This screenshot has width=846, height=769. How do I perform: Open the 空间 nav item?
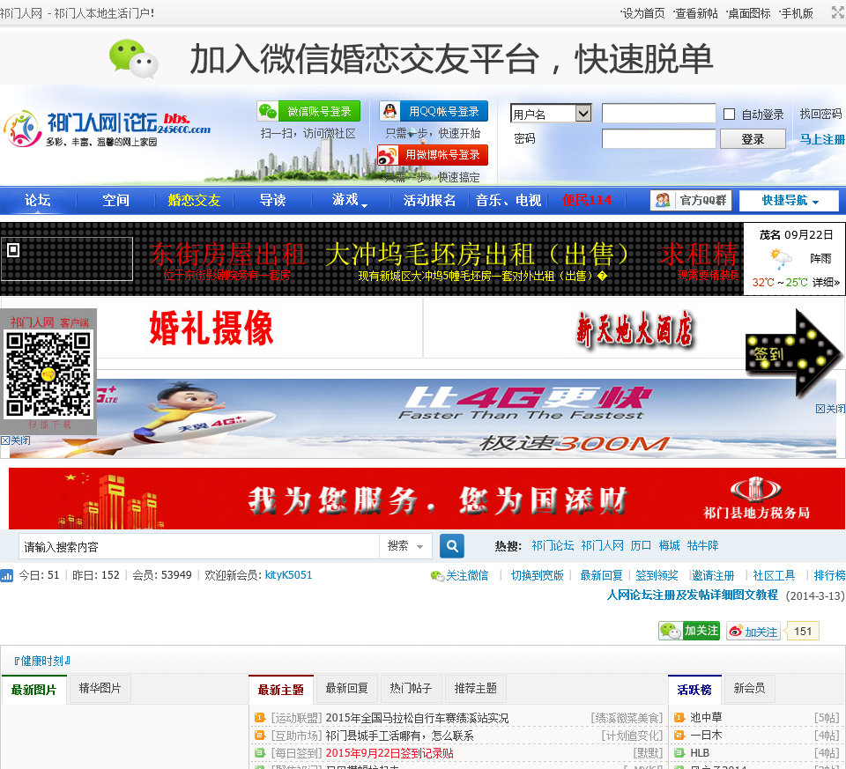pos(116,200)
